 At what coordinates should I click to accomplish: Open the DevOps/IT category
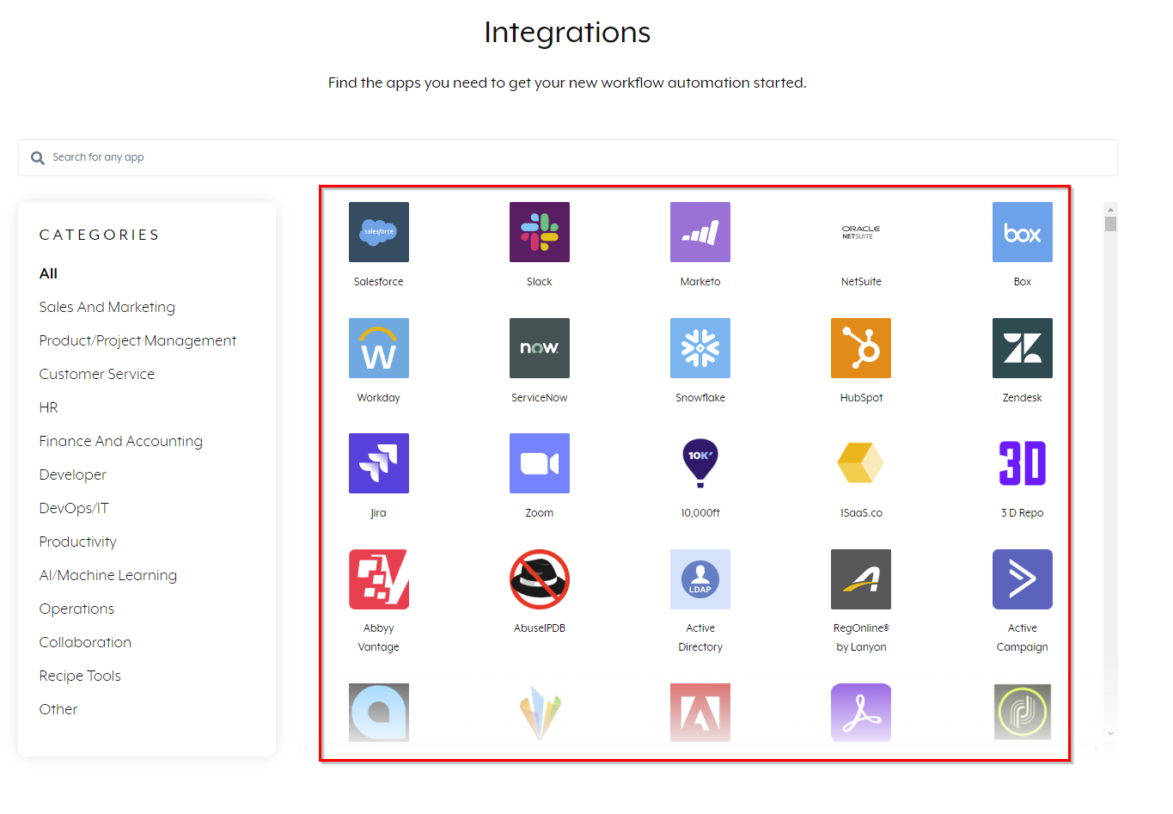(x=74, y=508)
